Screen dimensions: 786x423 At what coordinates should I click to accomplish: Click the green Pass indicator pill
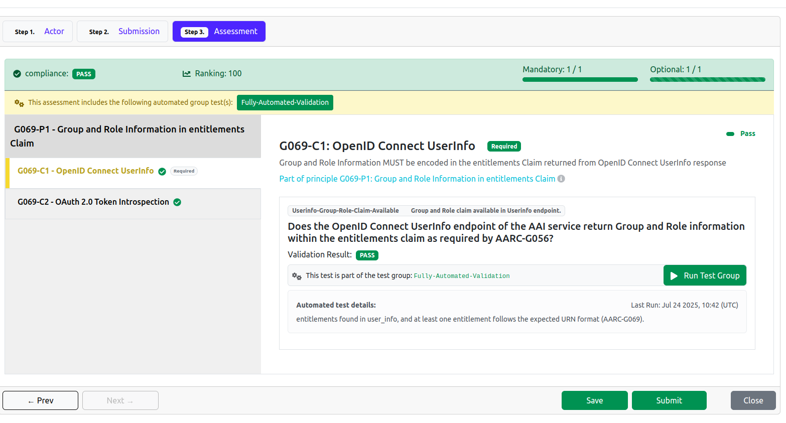(x=730, y=134)
